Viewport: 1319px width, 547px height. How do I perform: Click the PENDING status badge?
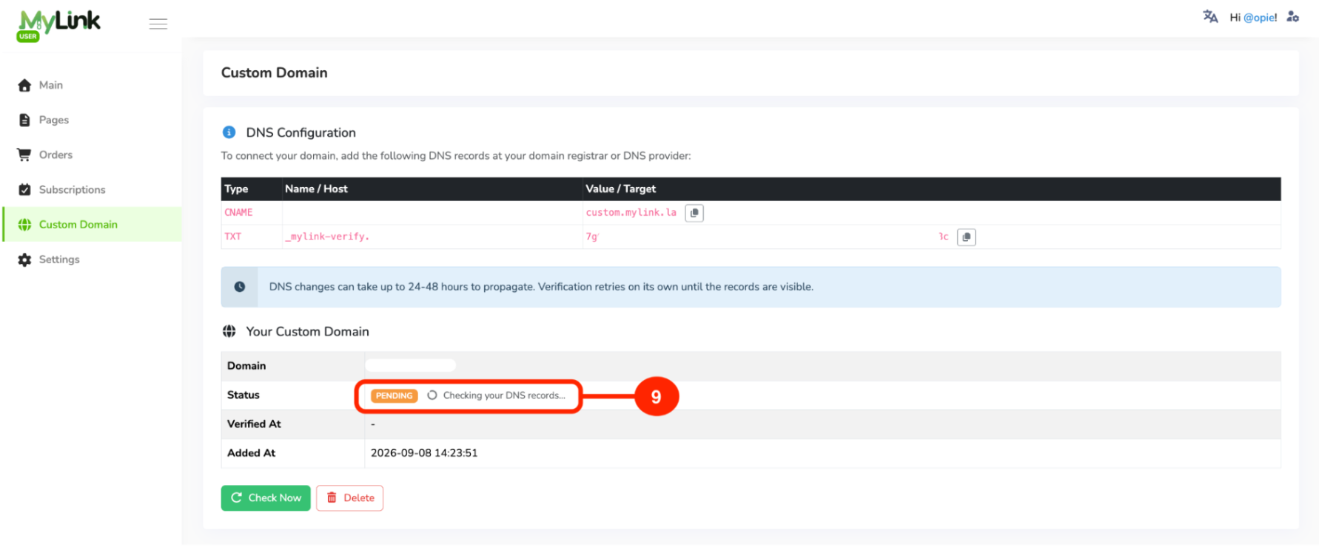394,395
